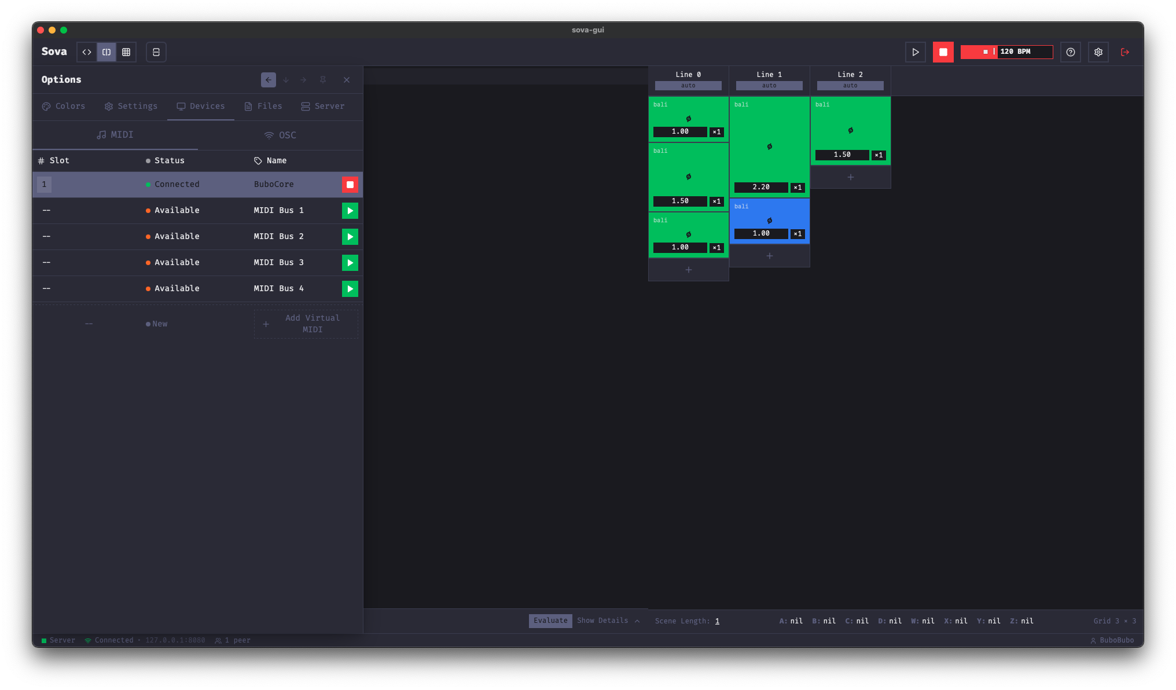Screen dimensions: 1176x690
Task: Connect MIDI Bus 2 device
Action: 350,237
